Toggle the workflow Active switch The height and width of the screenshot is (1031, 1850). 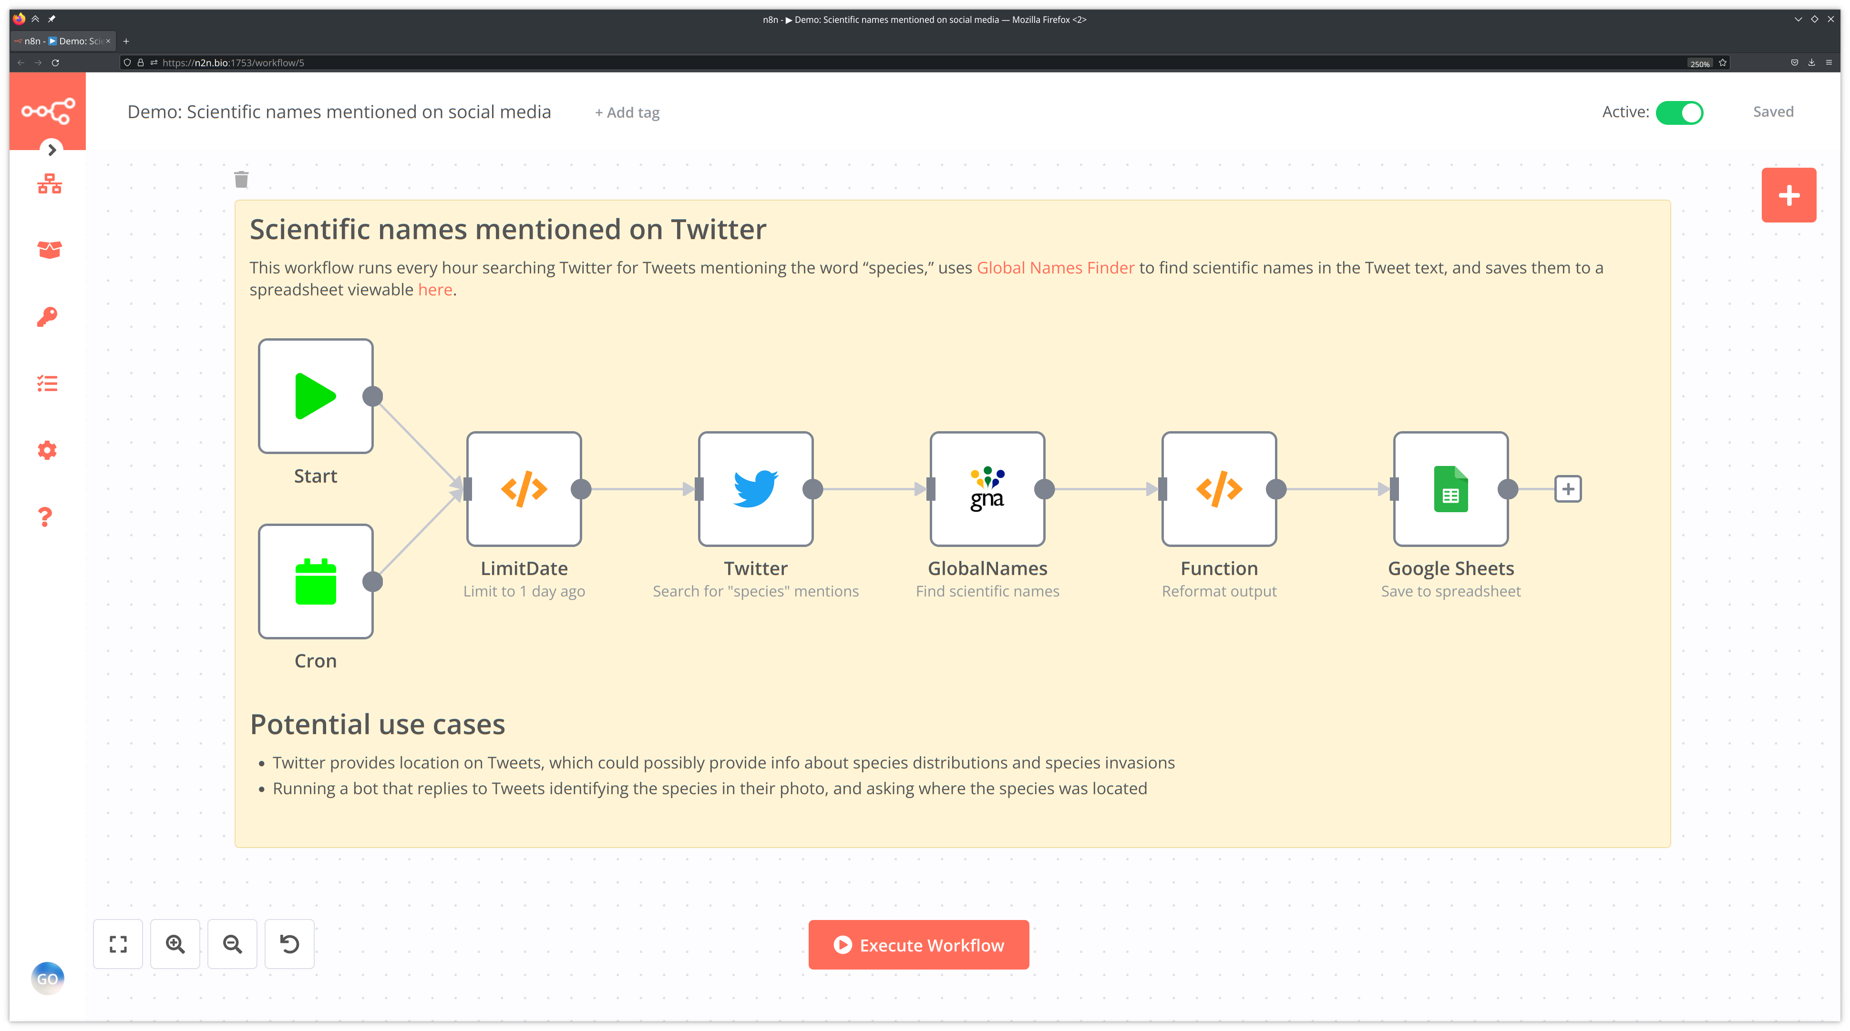point(1679,112)
